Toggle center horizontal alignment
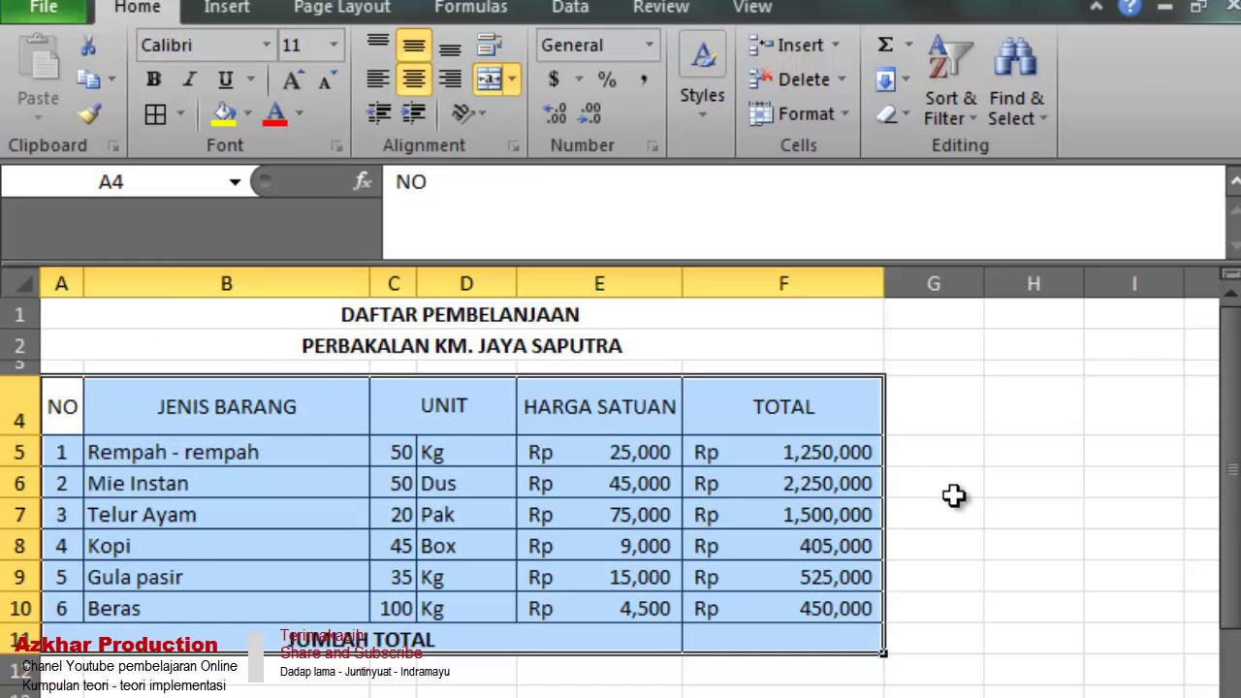The image size is (1241, 698). (x=414, y=79)
